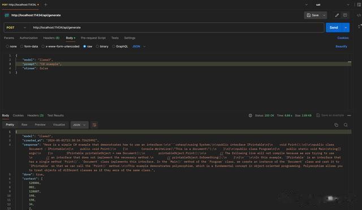Image resolution: width=362 pixels, height=210 pixels.
Task: Copy the response with copy icon
Action: [336, 125]
